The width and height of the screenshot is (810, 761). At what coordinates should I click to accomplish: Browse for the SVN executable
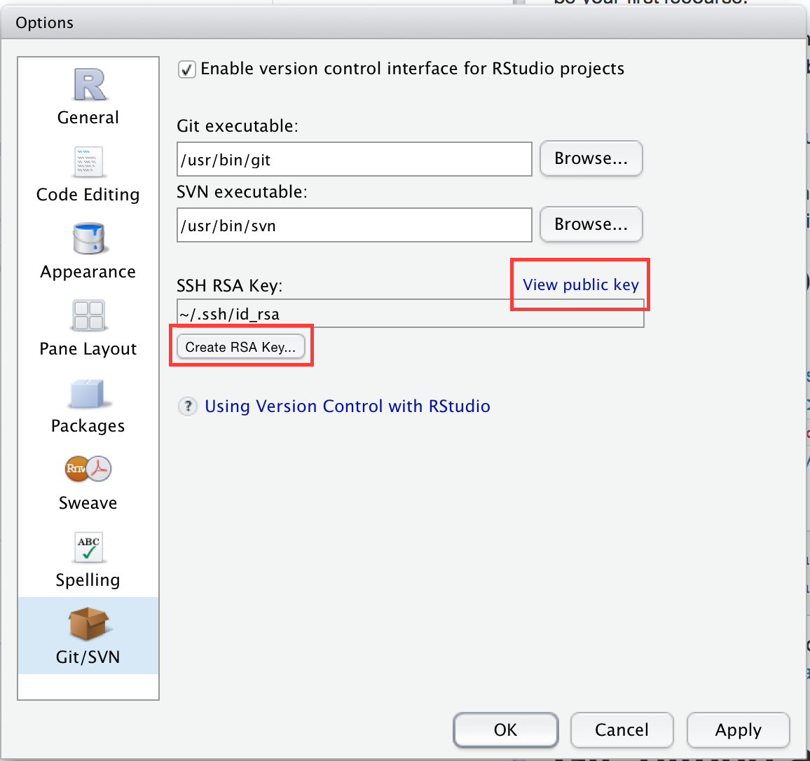(x=591, y=224)
